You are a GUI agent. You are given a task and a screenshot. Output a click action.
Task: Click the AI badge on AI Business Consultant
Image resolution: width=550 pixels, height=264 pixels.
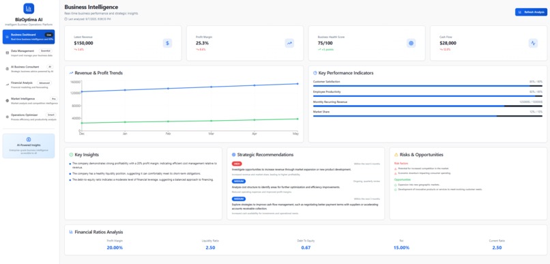[50, 67]
